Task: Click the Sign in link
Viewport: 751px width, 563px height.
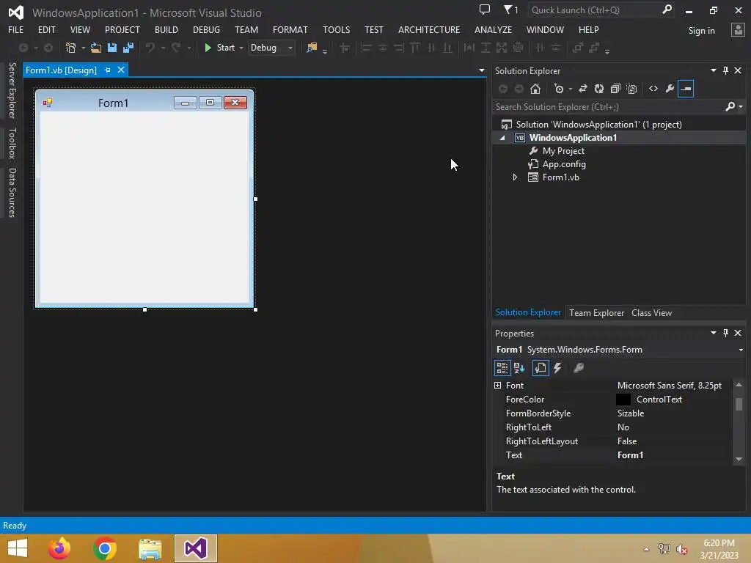Action: (x=701, y=31)
